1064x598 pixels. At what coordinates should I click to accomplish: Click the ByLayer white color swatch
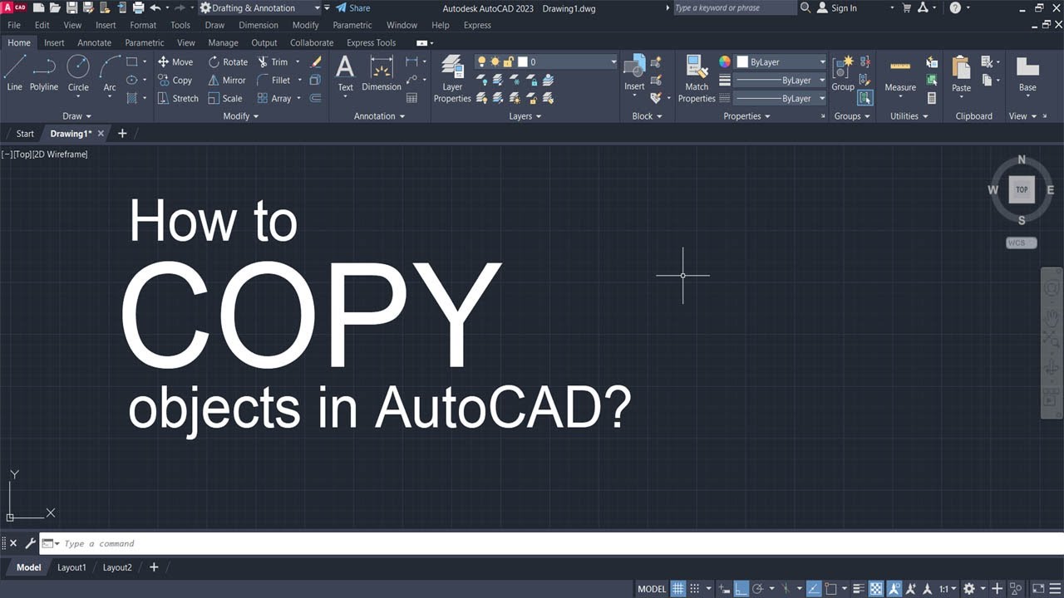click(742, 62)
